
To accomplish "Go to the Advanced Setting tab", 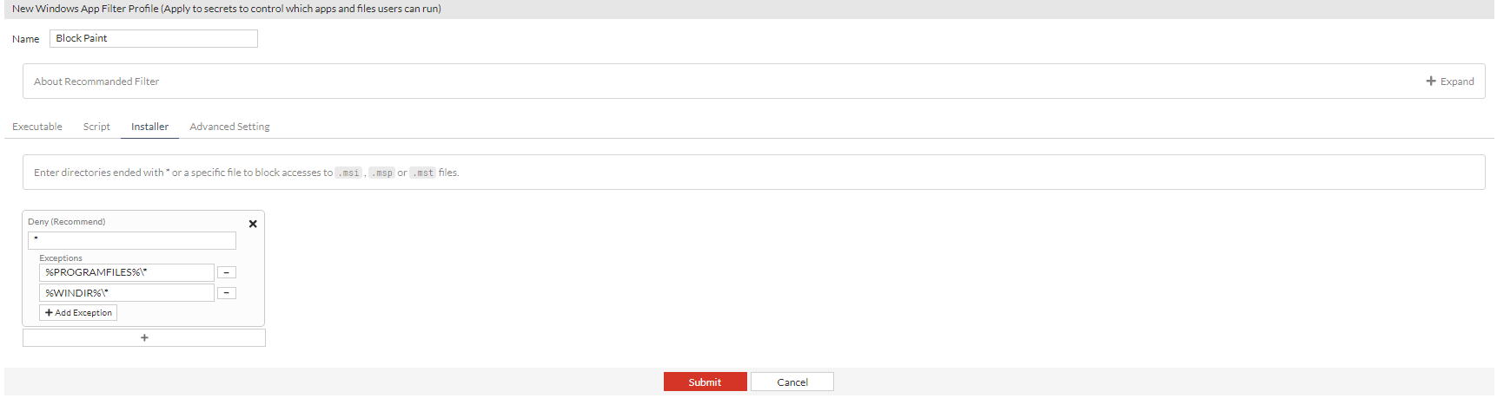I will tap(229, 127).
